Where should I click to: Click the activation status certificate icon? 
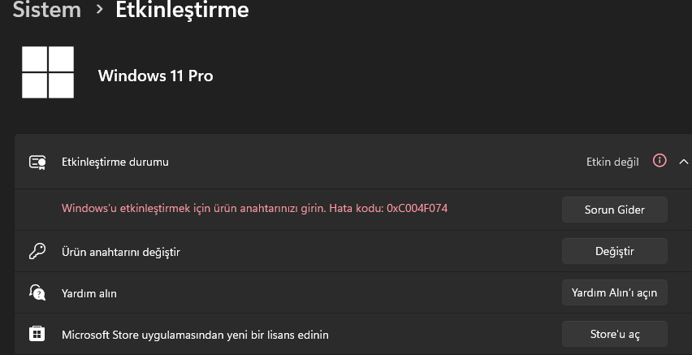coord(37,162)
